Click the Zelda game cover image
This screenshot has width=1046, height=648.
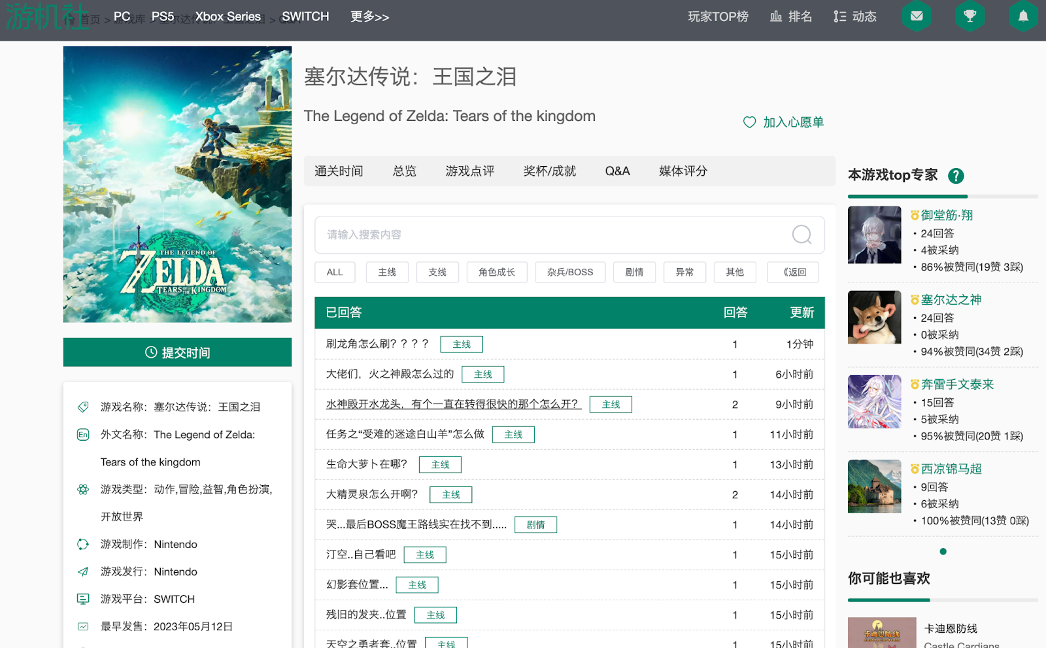177,184
